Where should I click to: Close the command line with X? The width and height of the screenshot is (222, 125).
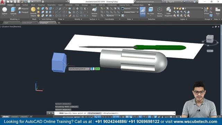tap(49, 113)
